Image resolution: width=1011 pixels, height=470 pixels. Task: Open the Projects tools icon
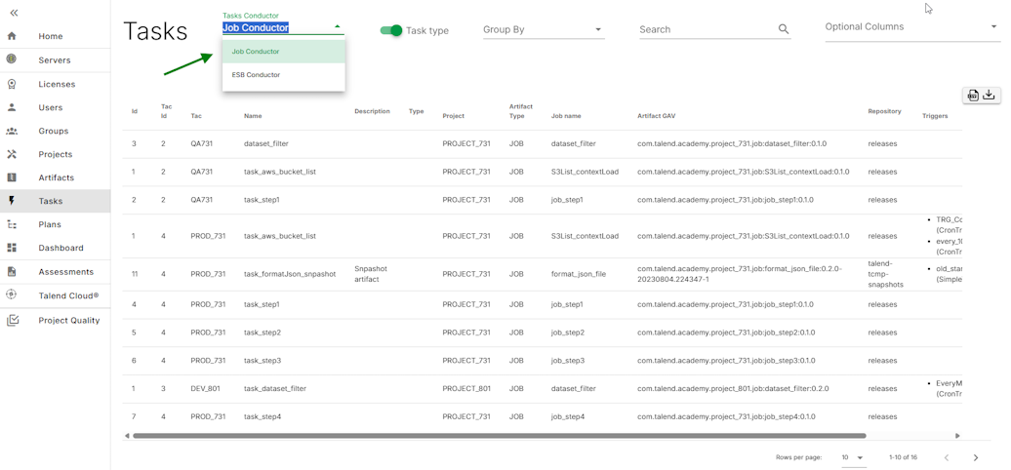(x=12, y=154)
